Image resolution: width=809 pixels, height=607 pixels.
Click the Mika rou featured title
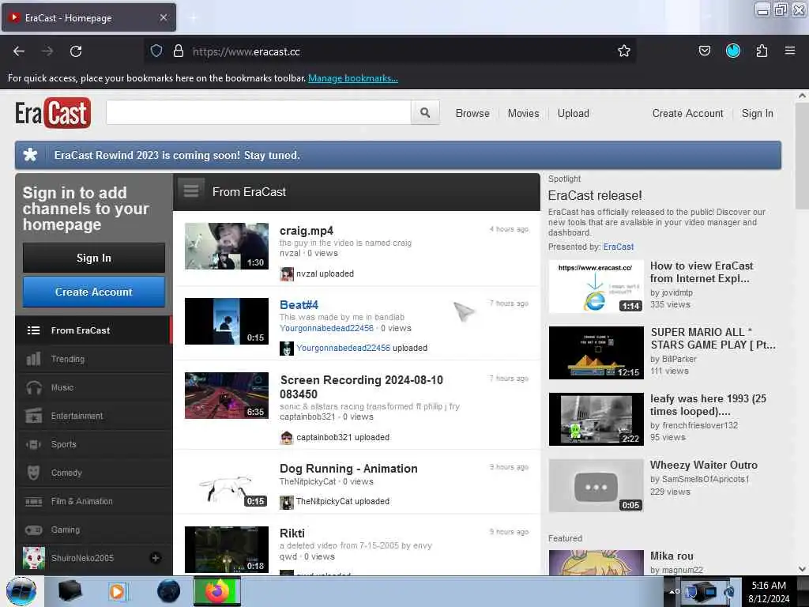[672, 556]
